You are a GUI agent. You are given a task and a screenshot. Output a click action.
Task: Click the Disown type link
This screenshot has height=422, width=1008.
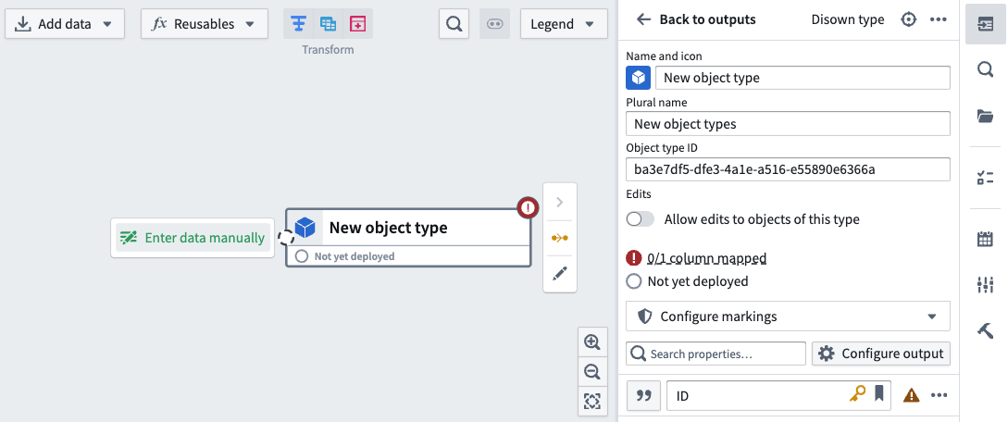[x=847, y=19]
